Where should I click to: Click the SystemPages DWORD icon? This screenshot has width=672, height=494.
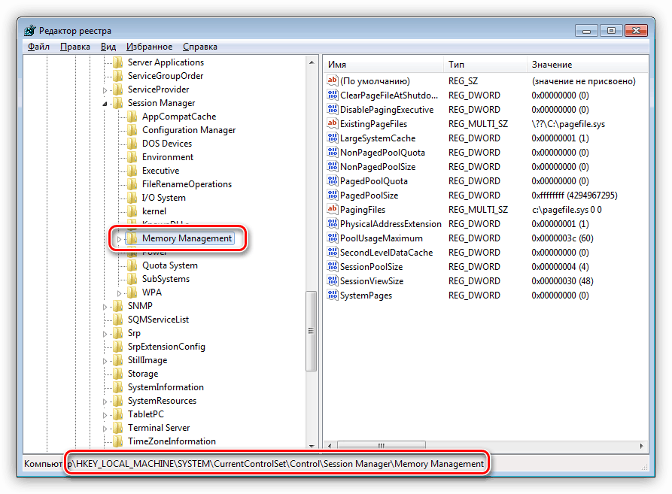[332, 295]
